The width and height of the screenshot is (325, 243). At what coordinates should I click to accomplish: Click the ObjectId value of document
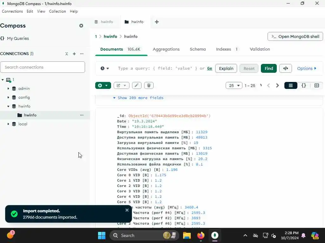(x=169, y=116)
